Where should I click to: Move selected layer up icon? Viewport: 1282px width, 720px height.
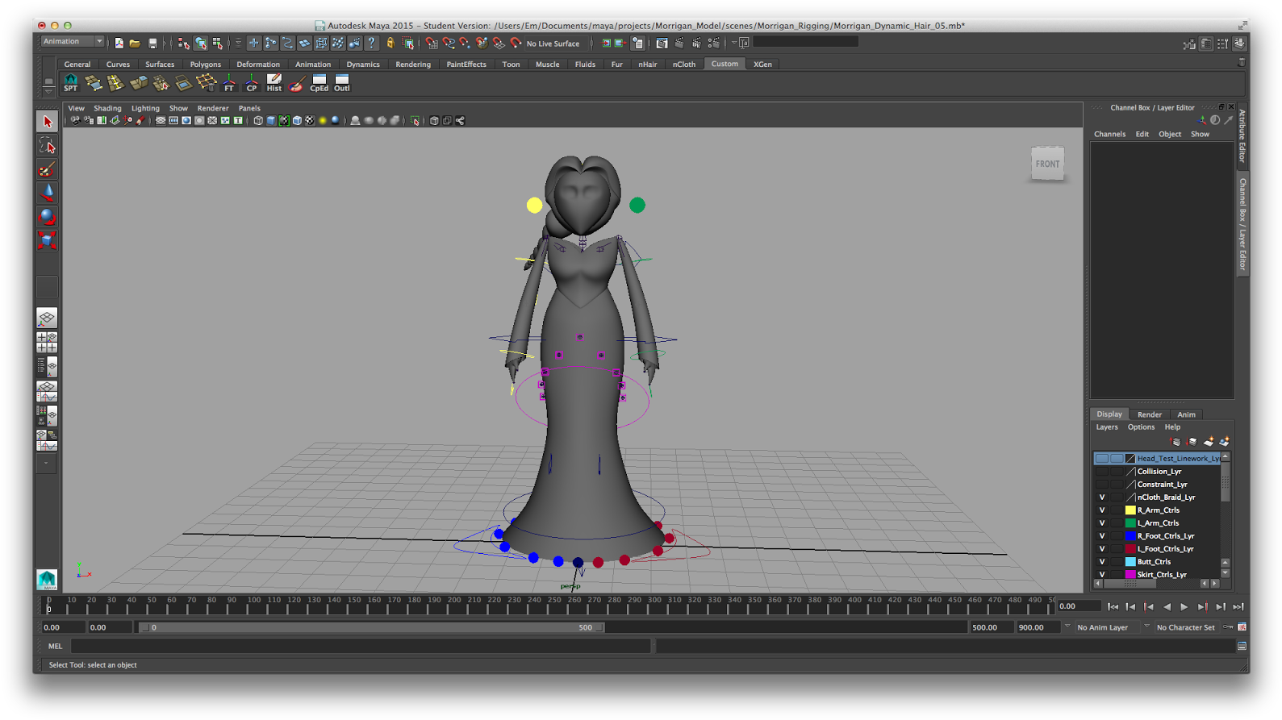(1176, 442)
